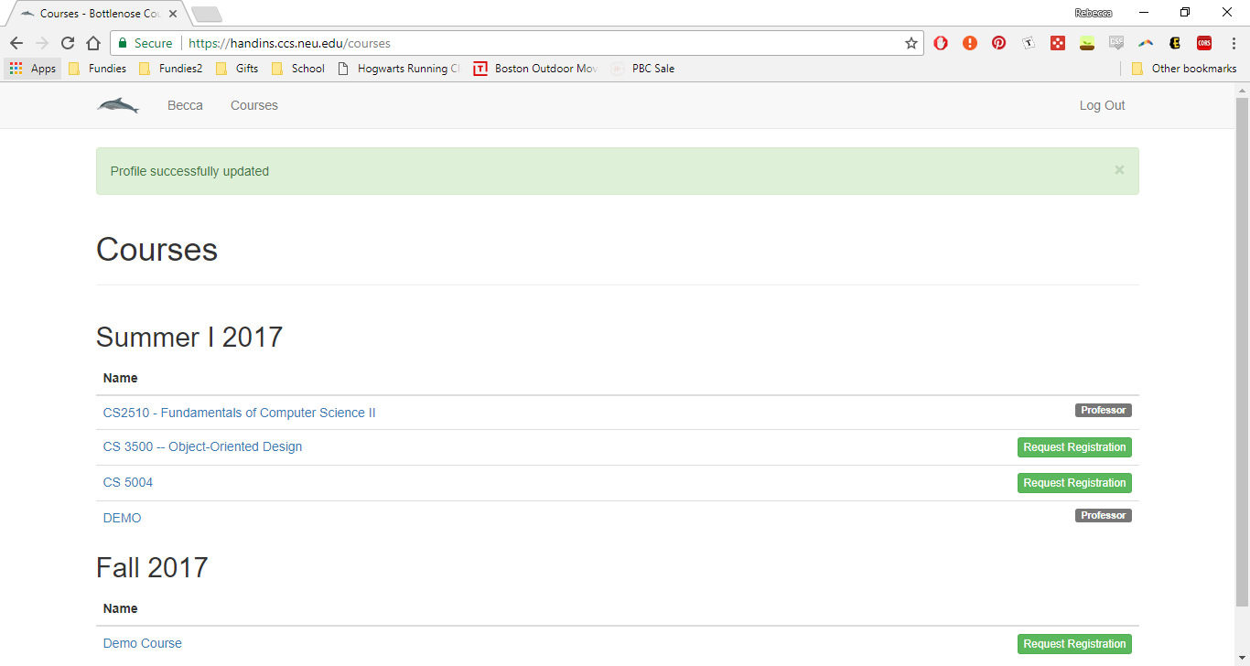This screenshot has width=1250, height=666.
Task: Open CS2510 Fundamentals of Computer Science II
Action: pos(239,413)
